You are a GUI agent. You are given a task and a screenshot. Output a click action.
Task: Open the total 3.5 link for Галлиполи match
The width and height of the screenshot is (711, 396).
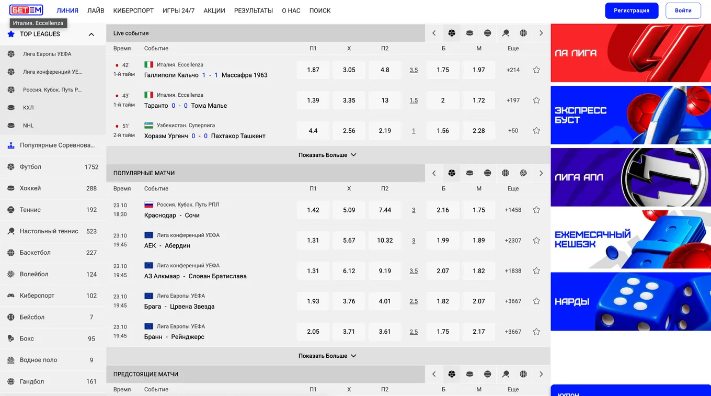pyautogui.click(x=414, y=70)
